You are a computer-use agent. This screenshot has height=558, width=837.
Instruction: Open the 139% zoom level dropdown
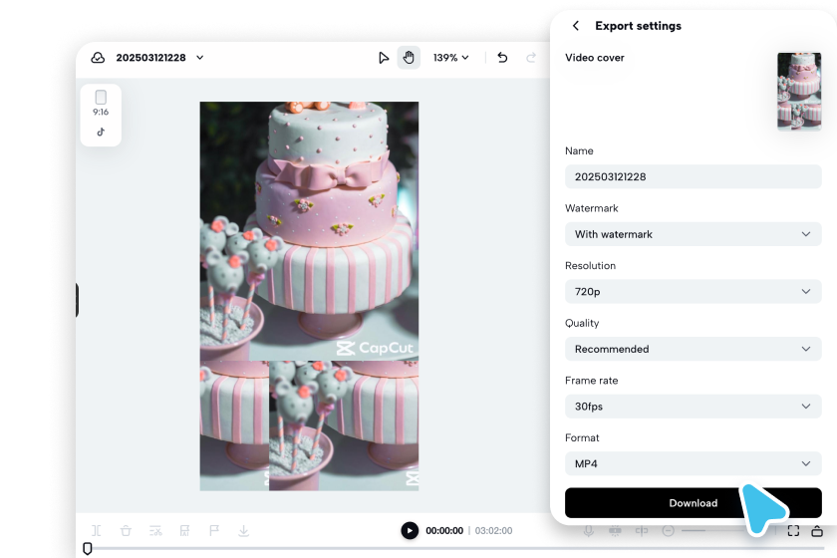click(x=451, y=58)
